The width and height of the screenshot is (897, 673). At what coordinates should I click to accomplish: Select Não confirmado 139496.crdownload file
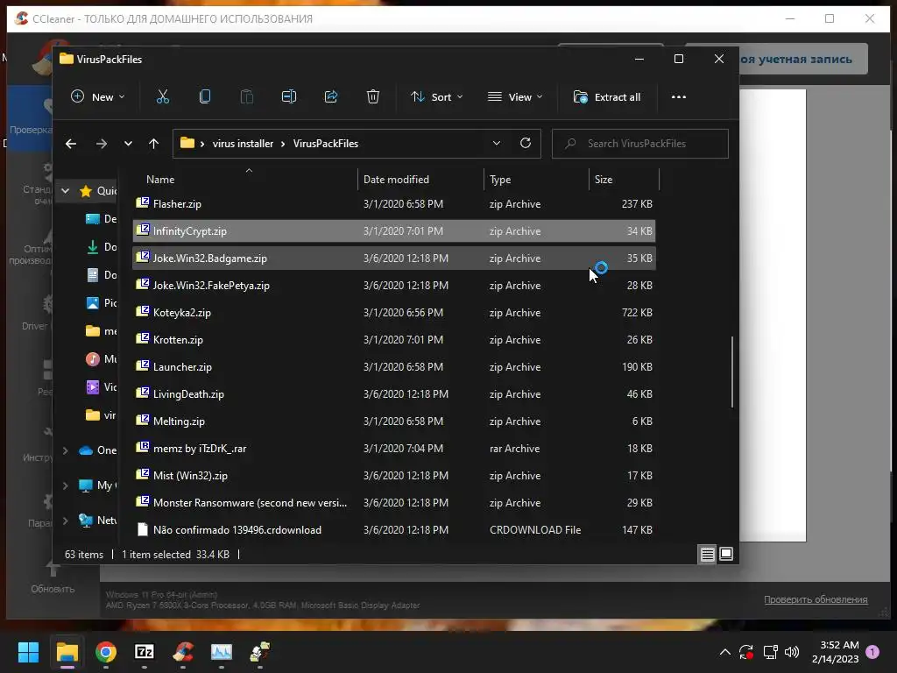[x=393, y=530]
